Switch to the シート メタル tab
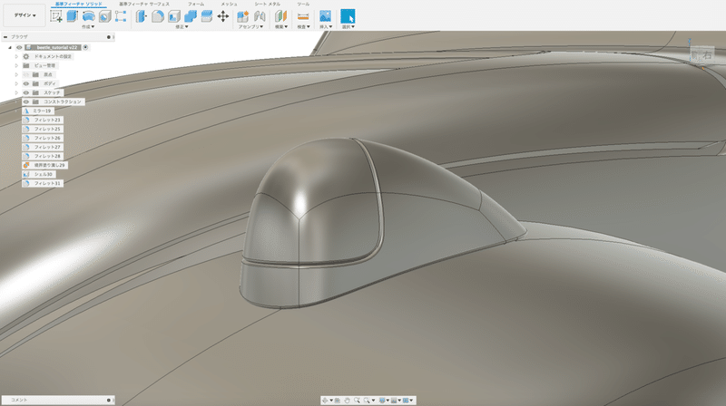This screenshot has width=726, height=406. (x=267, y=5)
